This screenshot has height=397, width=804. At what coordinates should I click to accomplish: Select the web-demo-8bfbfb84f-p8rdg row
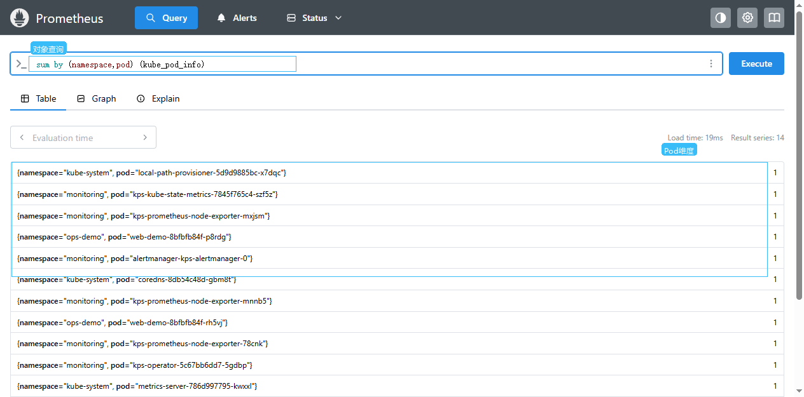pos(398,237)
